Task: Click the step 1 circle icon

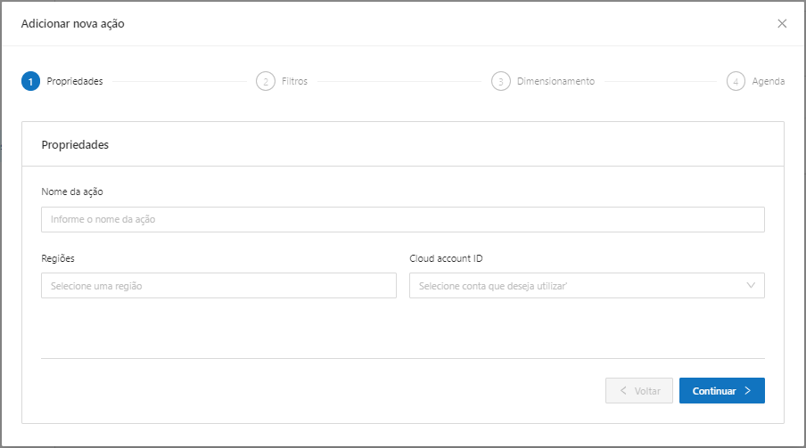Action: tap(30, 81)
